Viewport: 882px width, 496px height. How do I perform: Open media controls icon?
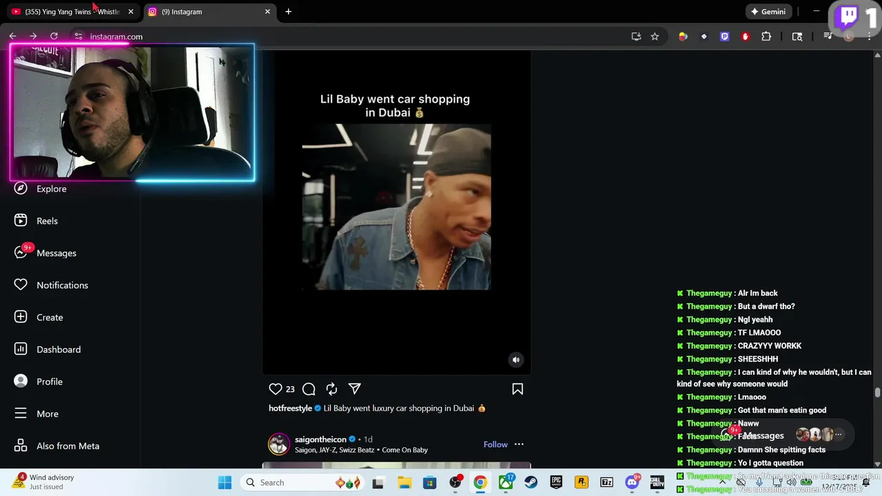pos(828,37)
